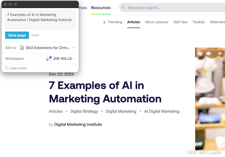225x157 pixels.
Task: Open the Digital Marketing Institute author link
Action: point(78,125)
